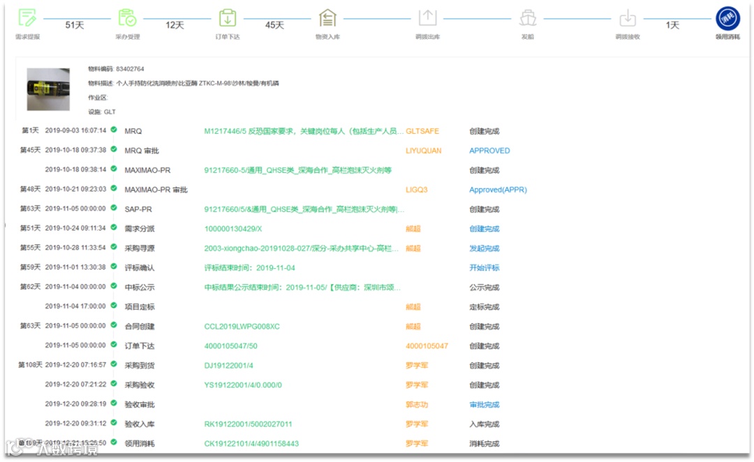Click 入库完成 status text

click(485, 424)
